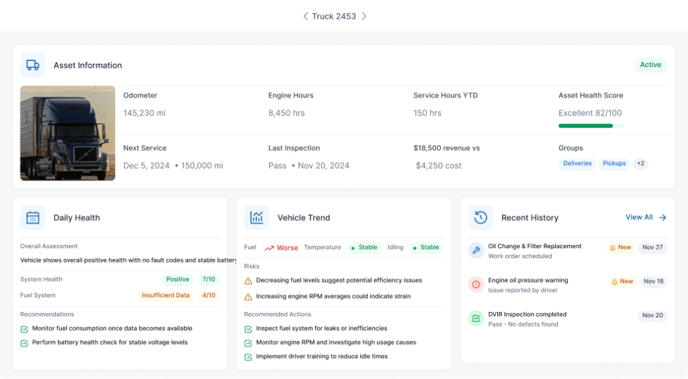Click the checkmark icon for DVIR Inspection
This screenshot has height=379, width=688.
(476, 319)
